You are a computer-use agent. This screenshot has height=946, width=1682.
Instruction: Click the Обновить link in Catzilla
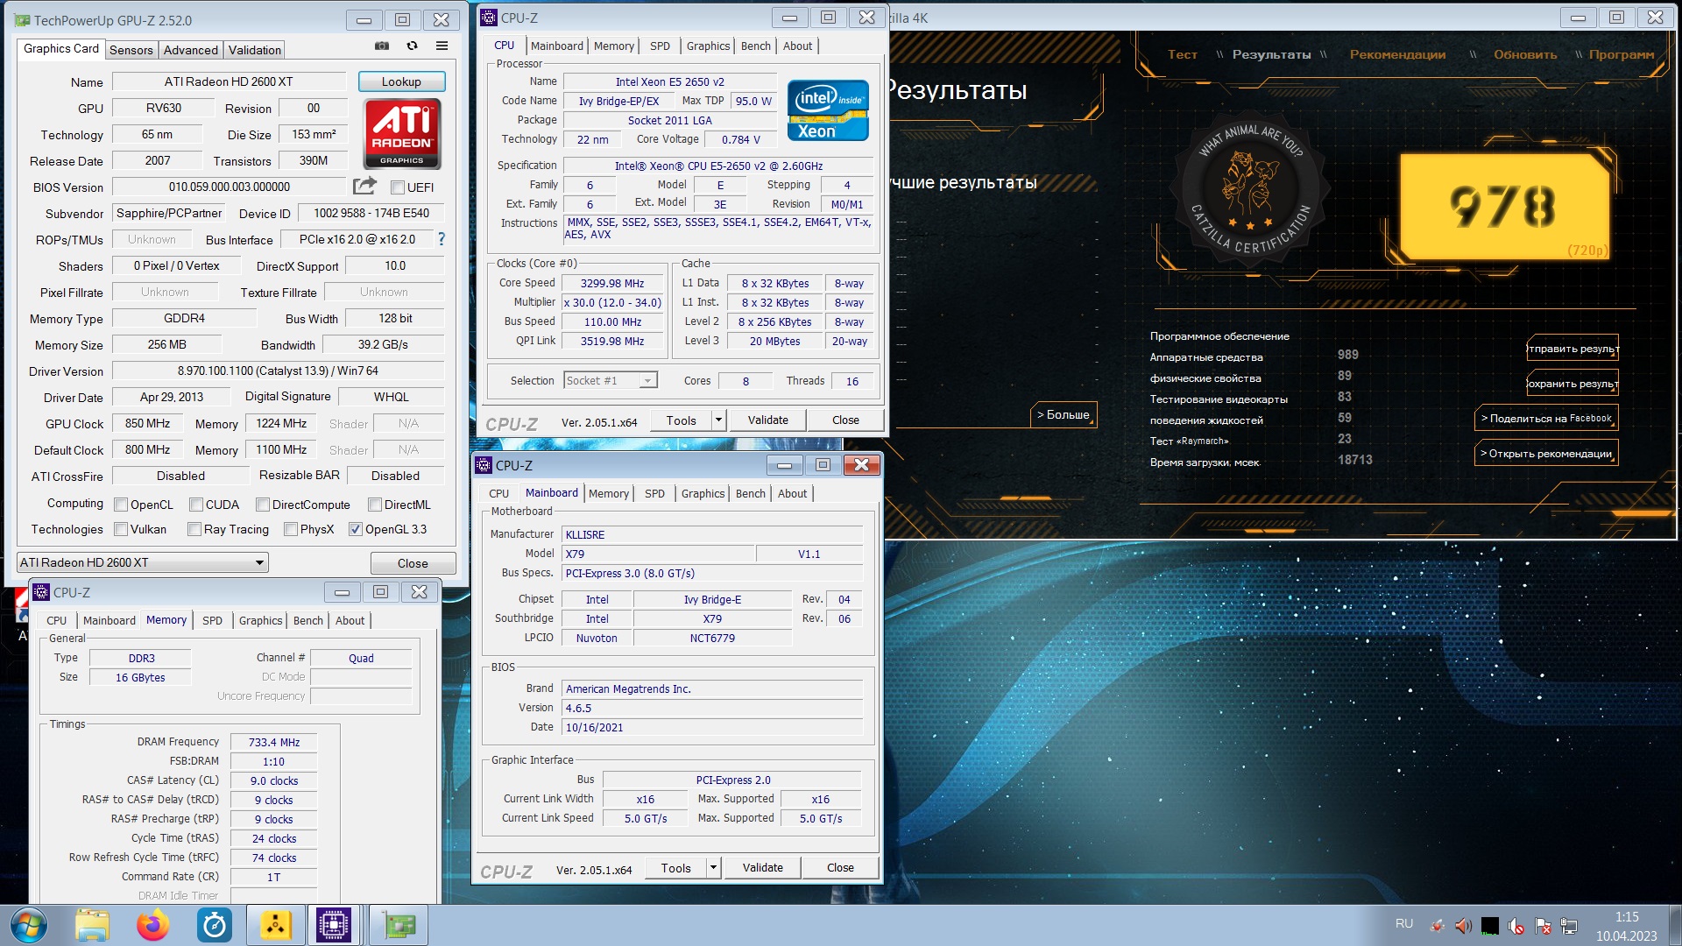[x=1525, y=54]
